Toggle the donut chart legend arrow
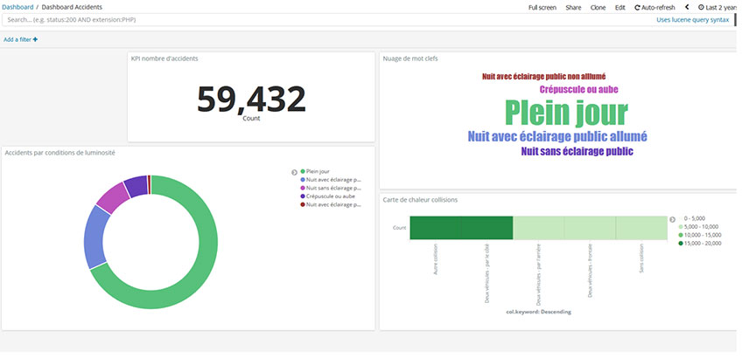 (294, 172)
